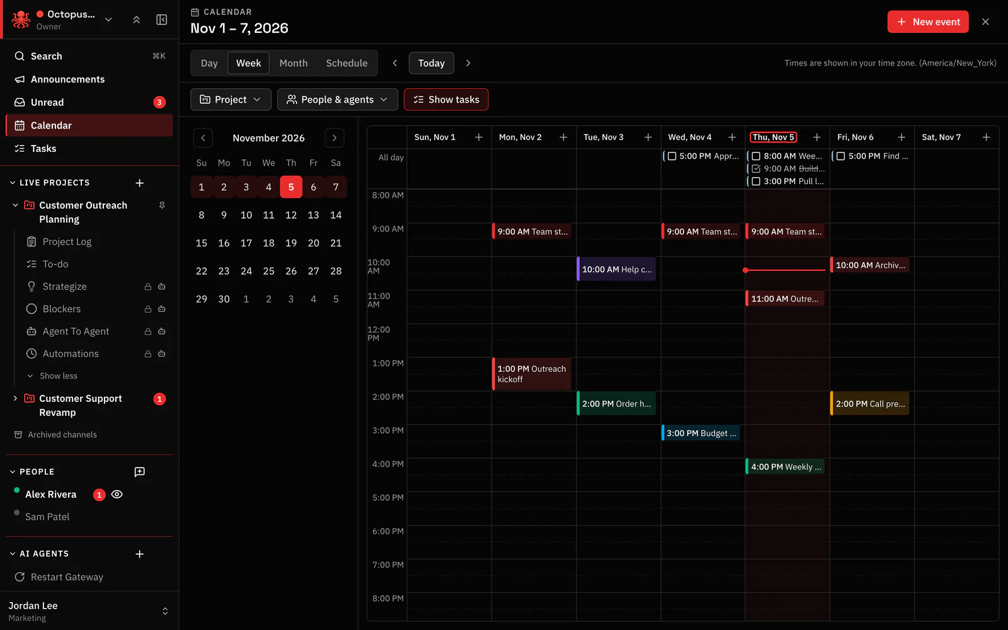The width and height of the screenshot is (1008, 630).
Task: Check the 5:00 PM Appr... task
Action: click(x=672, y=156)
